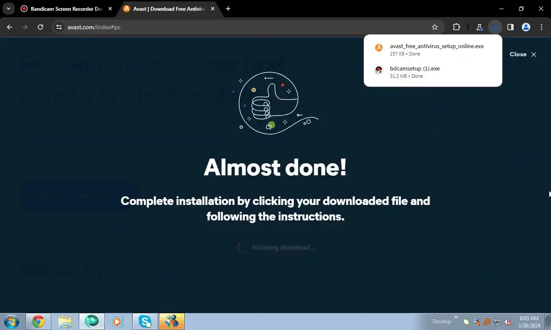Screen dimensions: 551x330
Task: Expand the tab search dropdown
Action: coord(8,9)
